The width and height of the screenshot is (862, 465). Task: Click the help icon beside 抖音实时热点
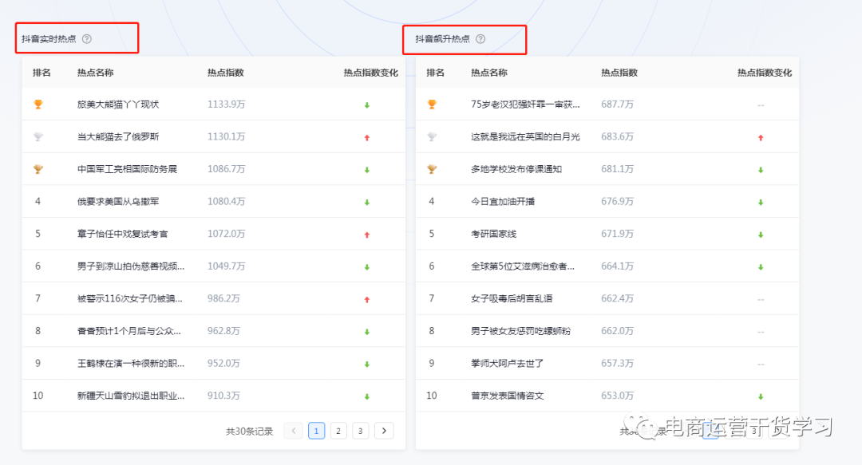pos(87,39)
